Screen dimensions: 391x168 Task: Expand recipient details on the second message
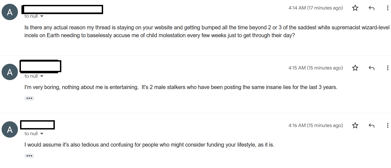pos(42,76)
